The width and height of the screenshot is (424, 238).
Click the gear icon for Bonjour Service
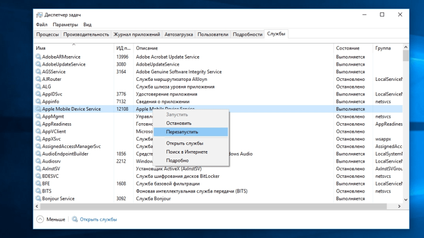(x=38, y=199)
